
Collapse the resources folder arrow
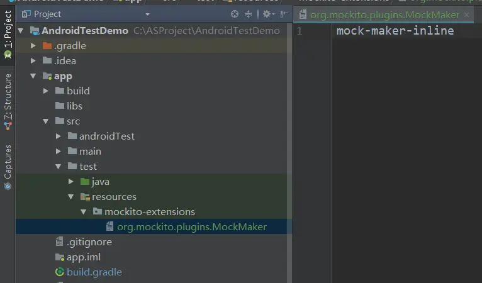(70, 197)
